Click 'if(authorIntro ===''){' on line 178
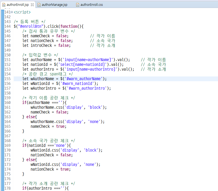Screen dimensions: 218x191 pyautogui.click(x=46, y=188)
